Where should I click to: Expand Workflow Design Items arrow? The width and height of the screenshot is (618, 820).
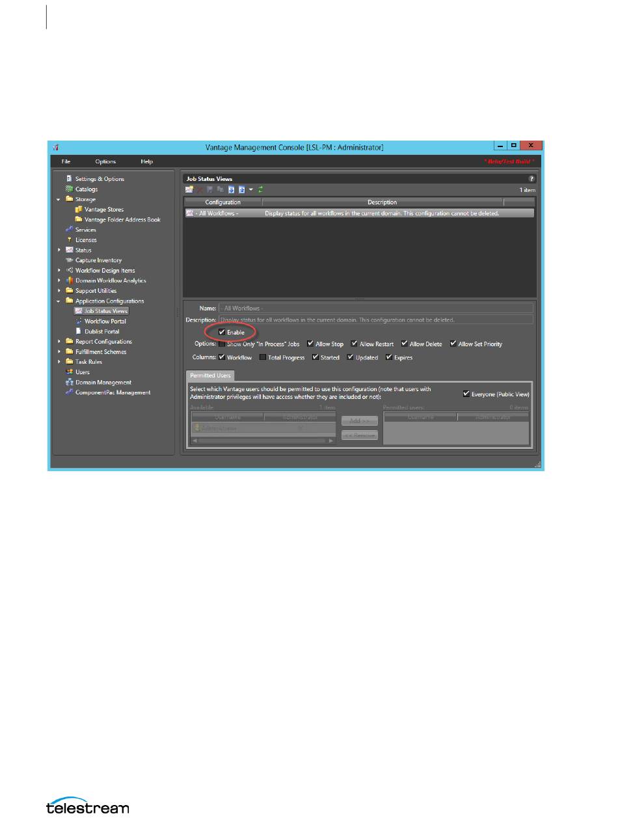(x=59, y=271)
